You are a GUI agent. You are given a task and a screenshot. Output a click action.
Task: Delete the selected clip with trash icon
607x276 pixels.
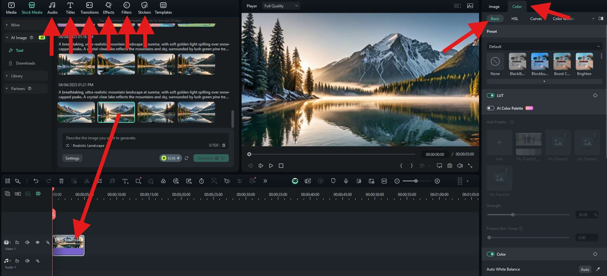coord(61,181)
